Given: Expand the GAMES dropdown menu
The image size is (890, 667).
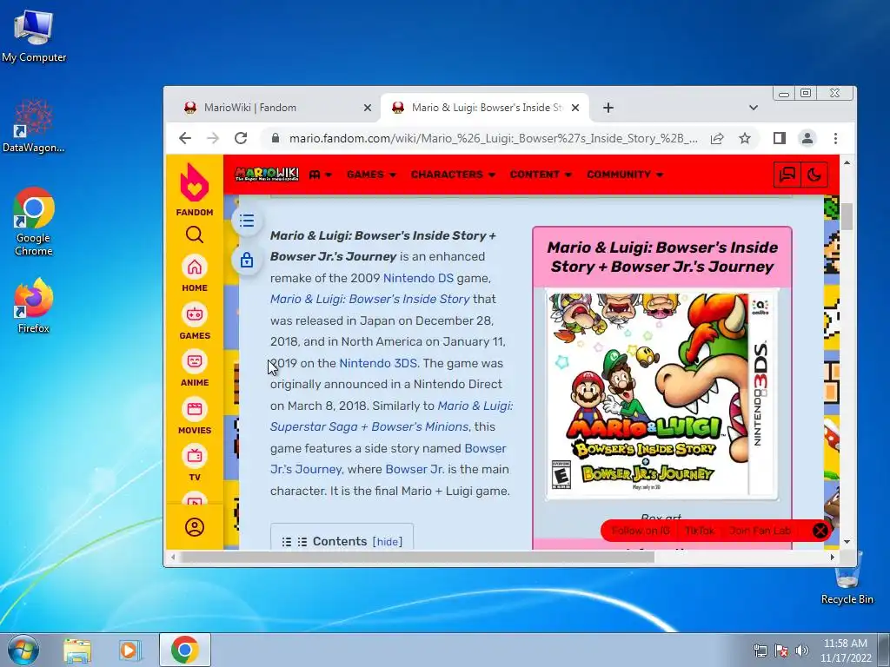Looking at the screenshot, I should coord(371,174).
